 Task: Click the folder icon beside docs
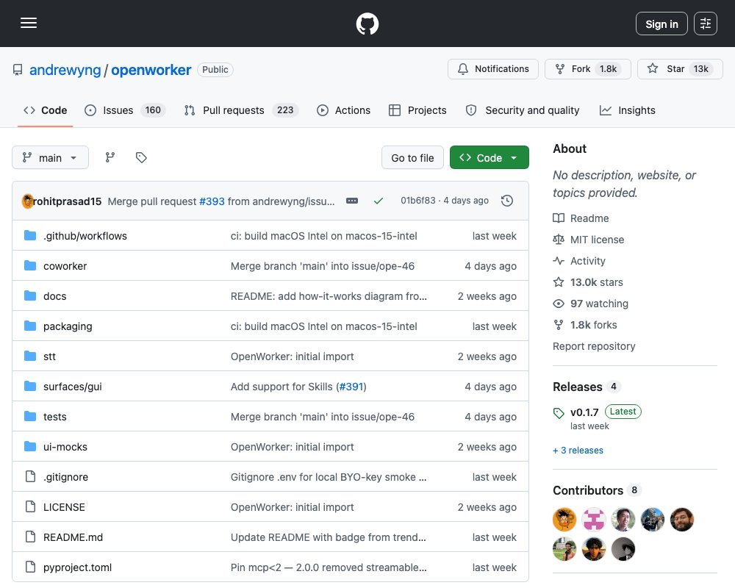pyautogui.click(x=30, y=296)
